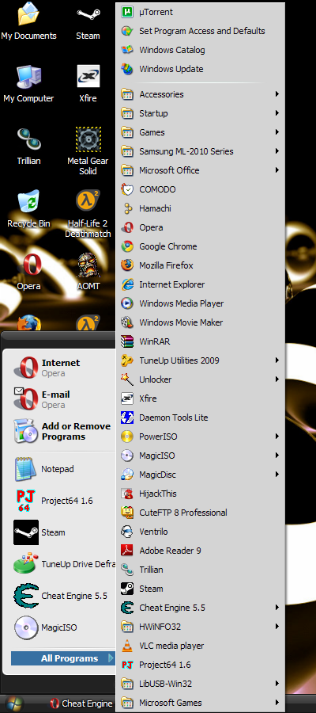
Task: Click the My Computer desktop icon
Action: tap(28, 76)
